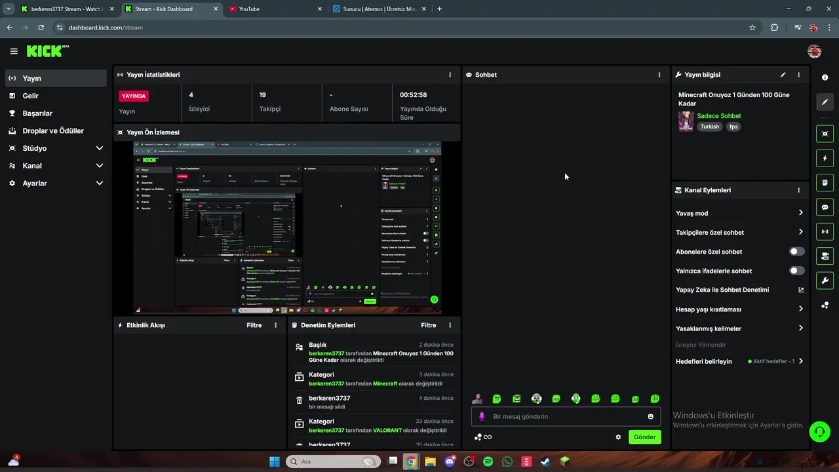Viewport: 839px width, 472px height.
Task: Open the info icon in right toolbar
Action: click(x=825, y=77)
